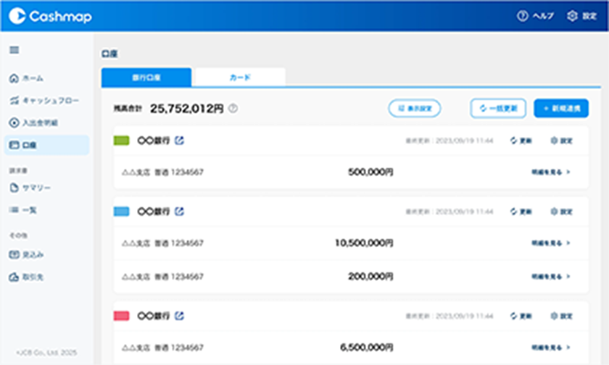Open サマリー under 請求書
Viewport: 609px width, 365px height.
(35, 188)
